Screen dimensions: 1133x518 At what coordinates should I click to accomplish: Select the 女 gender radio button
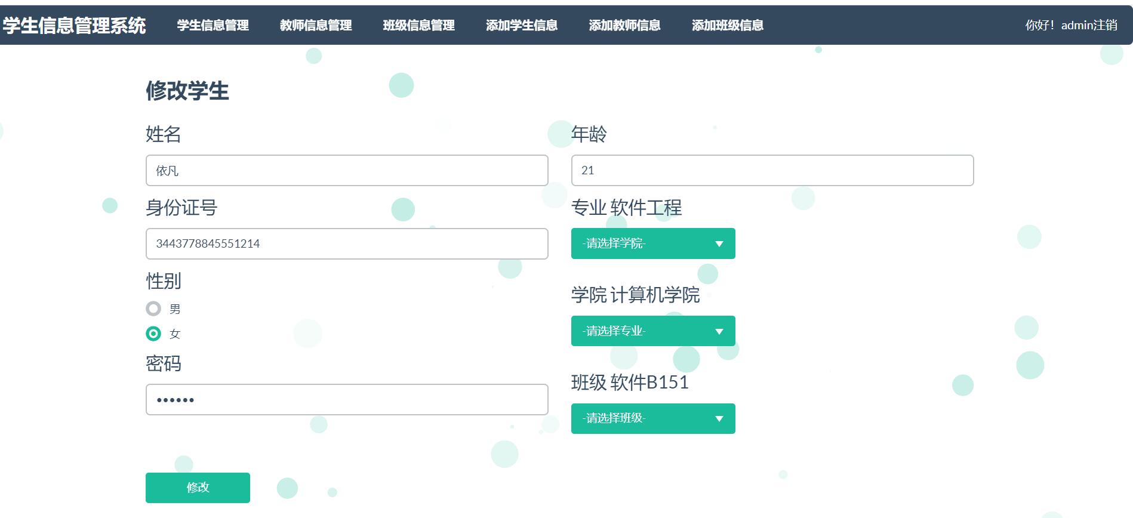pyautogui.click(x=153, y=334)
